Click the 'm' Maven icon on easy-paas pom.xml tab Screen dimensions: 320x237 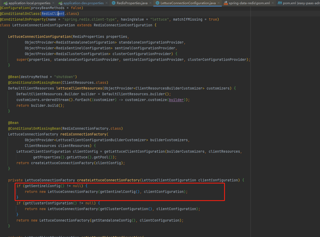pyautogui.click(x=280, y=3)
